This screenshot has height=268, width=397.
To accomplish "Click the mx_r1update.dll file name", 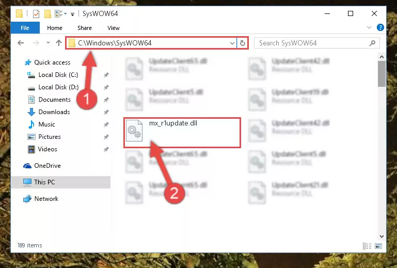I will tap(173, 123).
